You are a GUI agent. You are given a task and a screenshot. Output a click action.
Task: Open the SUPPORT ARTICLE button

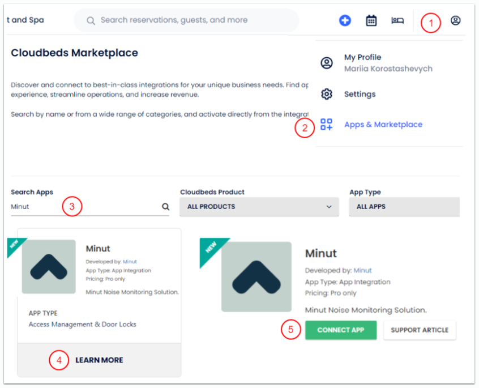419,330
